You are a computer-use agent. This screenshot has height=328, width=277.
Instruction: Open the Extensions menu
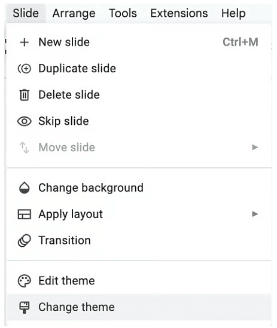(x=179, y=13)
